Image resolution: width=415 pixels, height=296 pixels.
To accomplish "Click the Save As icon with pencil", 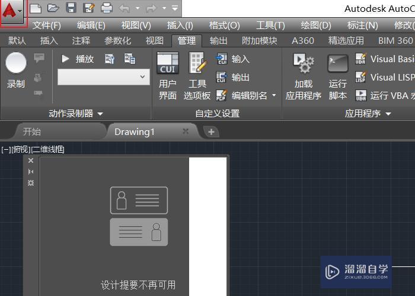I will [89, 8].
